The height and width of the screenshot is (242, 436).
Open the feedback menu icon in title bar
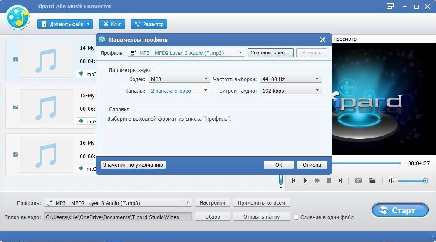(x=390, y=6)
